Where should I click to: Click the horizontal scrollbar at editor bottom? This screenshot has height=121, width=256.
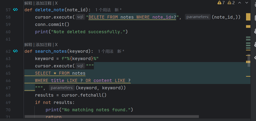click(x=112, y=117)
